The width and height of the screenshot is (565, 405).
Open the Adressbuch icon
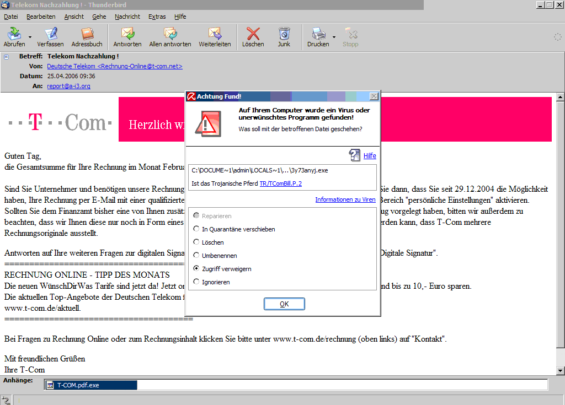pyautogui.click(x=87, y=34)
